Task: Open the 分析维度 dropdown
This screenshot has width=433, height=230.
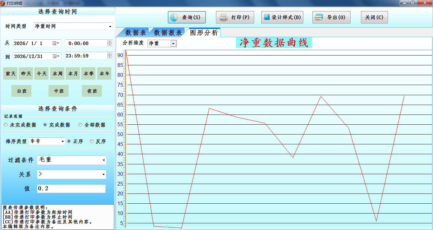Action: [173, 44]
